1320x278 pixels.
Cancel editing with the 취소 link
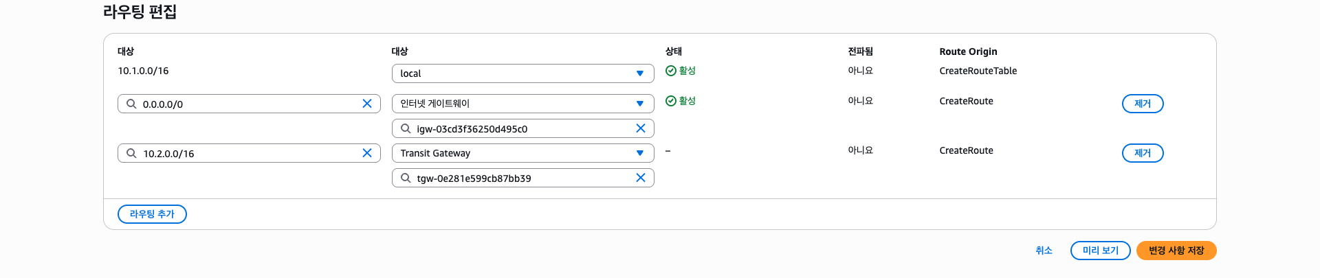click(x=1044, y=251)
